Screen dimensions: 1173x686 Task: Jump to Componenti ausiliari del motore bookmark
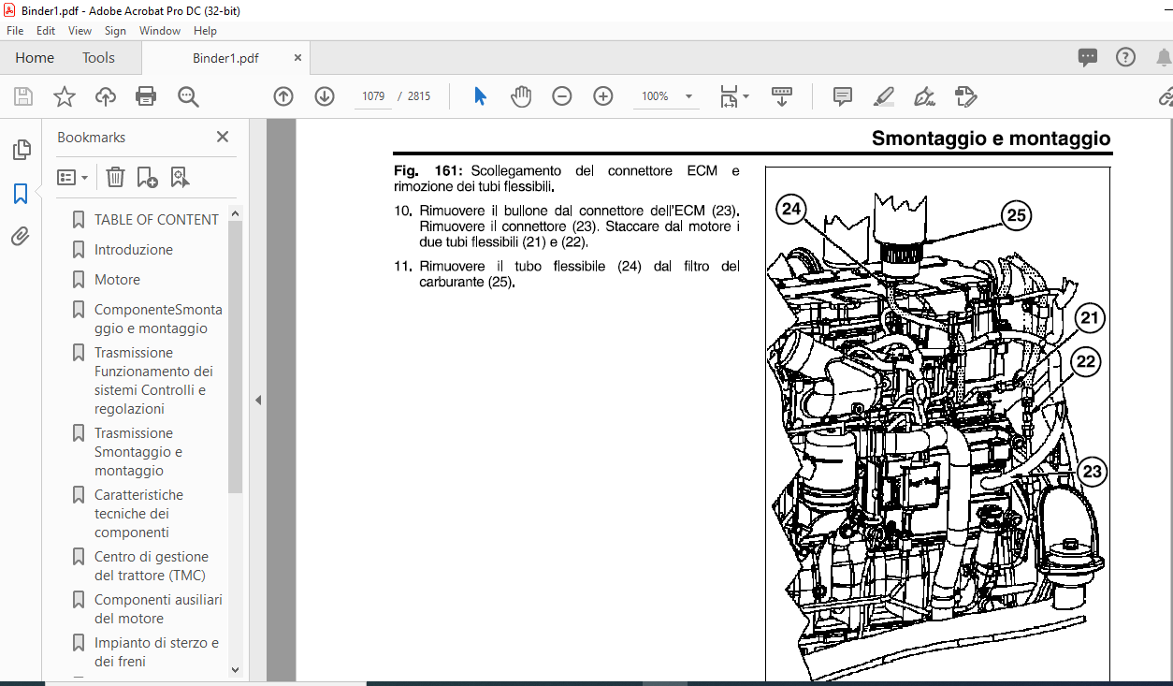pos(158,609)
